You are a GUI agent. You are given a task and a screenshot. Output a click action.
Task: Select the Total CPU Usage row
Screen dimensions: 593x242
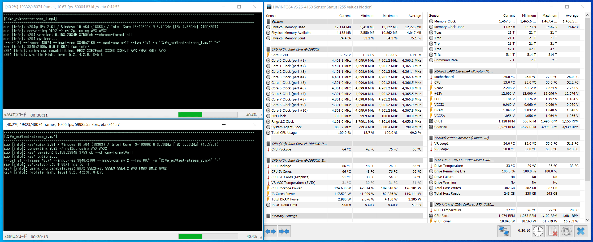click(344, 133)
